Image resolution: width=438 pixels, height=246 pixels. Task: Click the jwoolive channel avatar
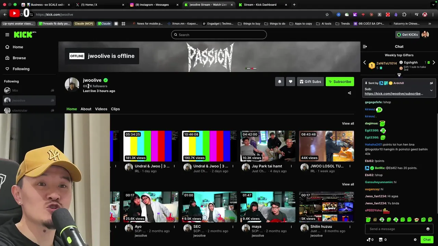[72, 84]
